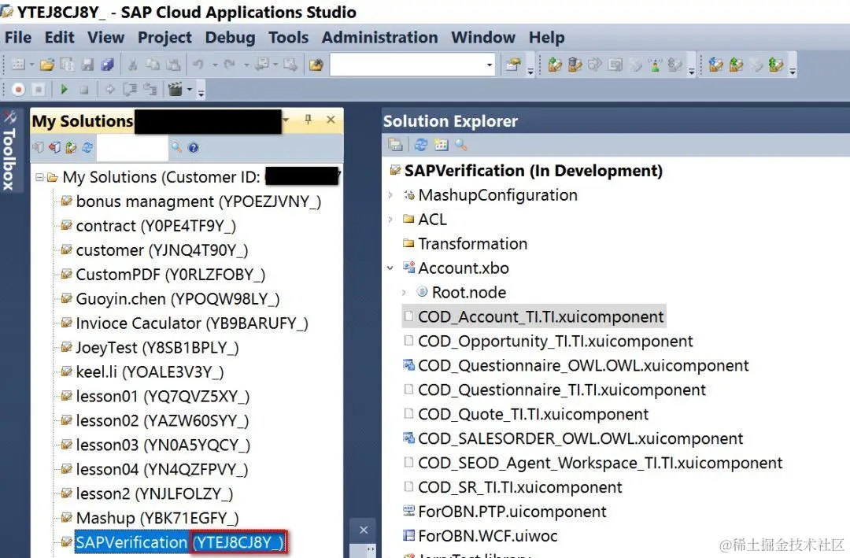Click the My Solutions search input field
The height and width of the screenshot is (558, 850).
pyautogui.click(x=132, y=147)
